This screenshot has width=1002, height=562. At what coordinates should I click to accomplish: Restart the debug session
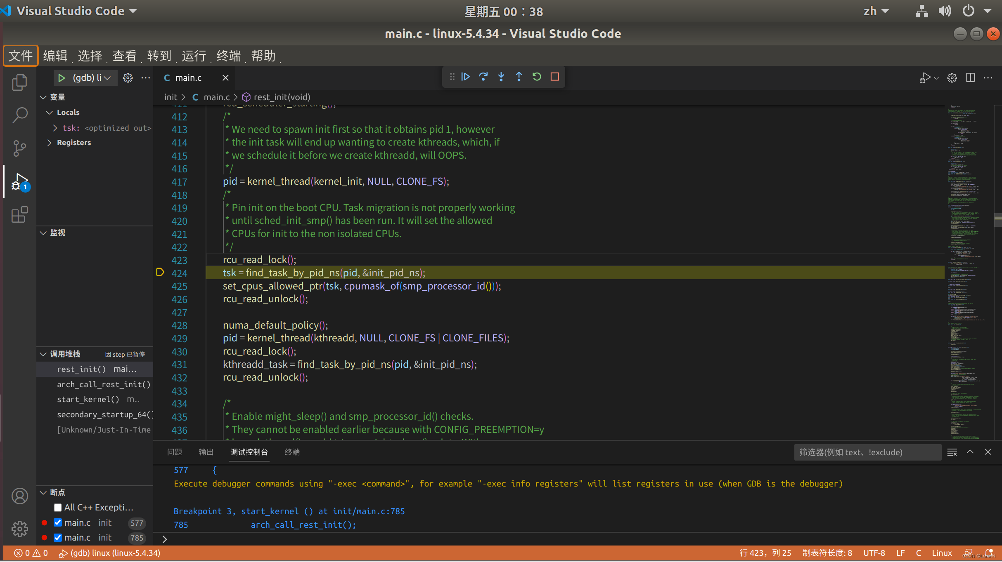[536, 77]
